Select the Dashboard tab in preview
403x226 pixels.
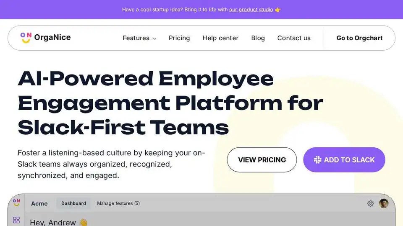click(x=73, y=203)
